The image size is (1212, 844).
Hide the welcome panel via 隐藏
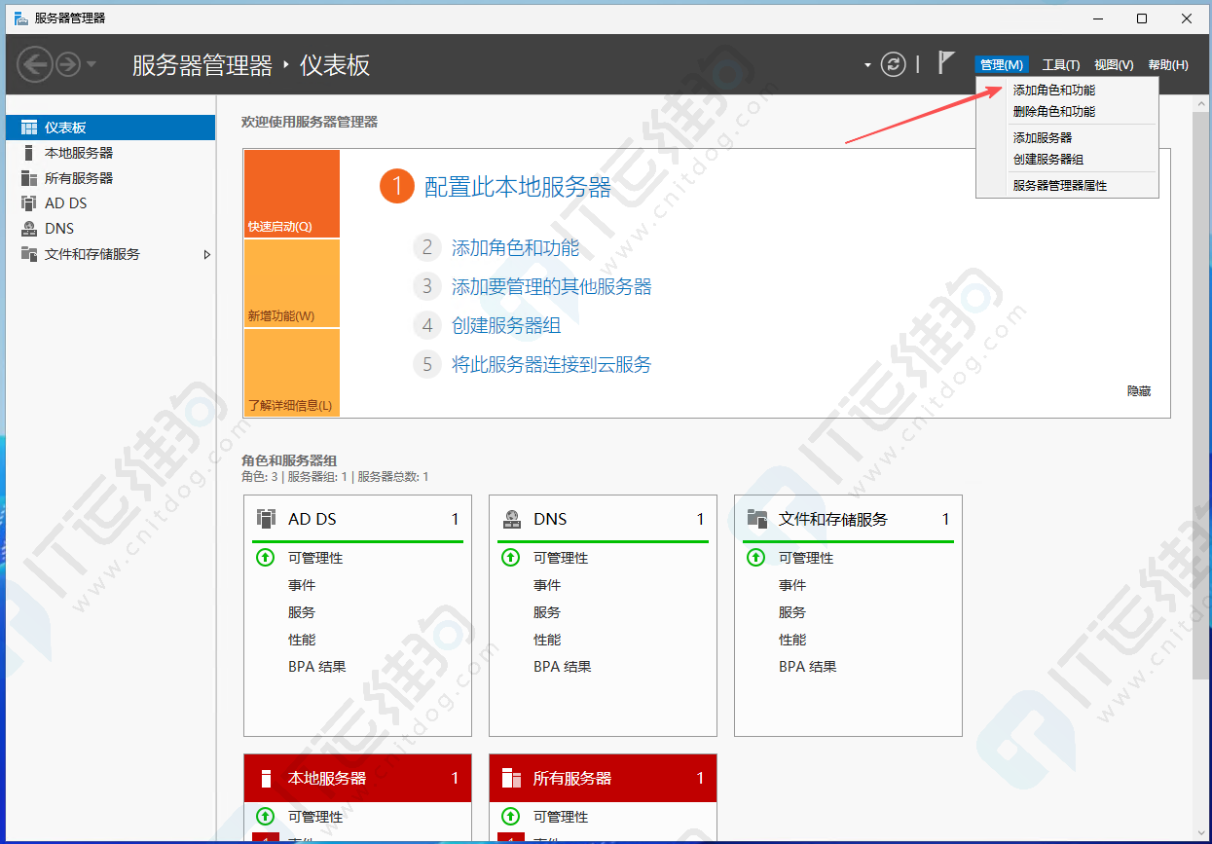click(x=1139, y=390)
